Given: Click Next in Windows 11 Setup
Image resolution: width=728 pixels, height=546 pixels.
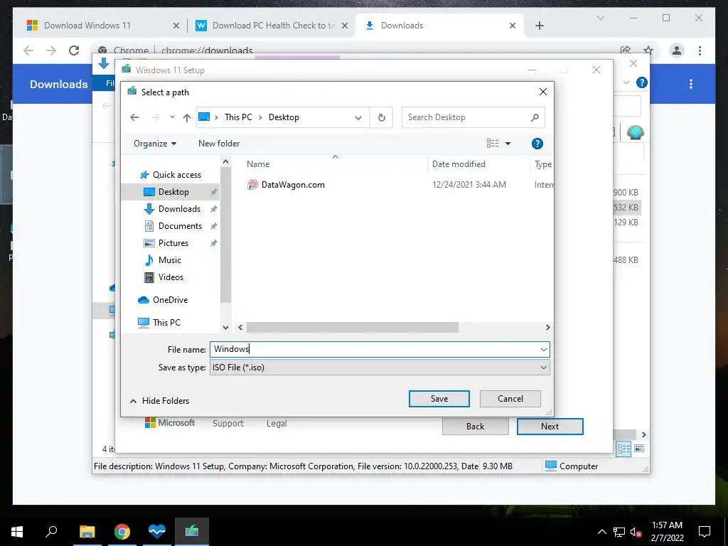Looking at the screenshot, I should pos(550,427).
